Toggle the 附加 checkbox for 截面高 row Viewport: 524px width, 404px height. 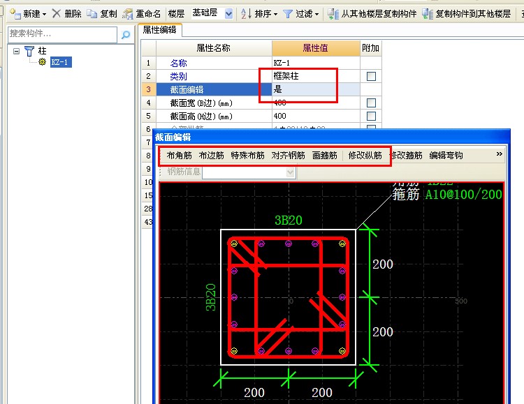tap(371, 117)
